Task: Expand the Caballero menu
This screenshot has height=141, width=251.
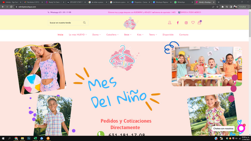Action: (x=112, y=35)
